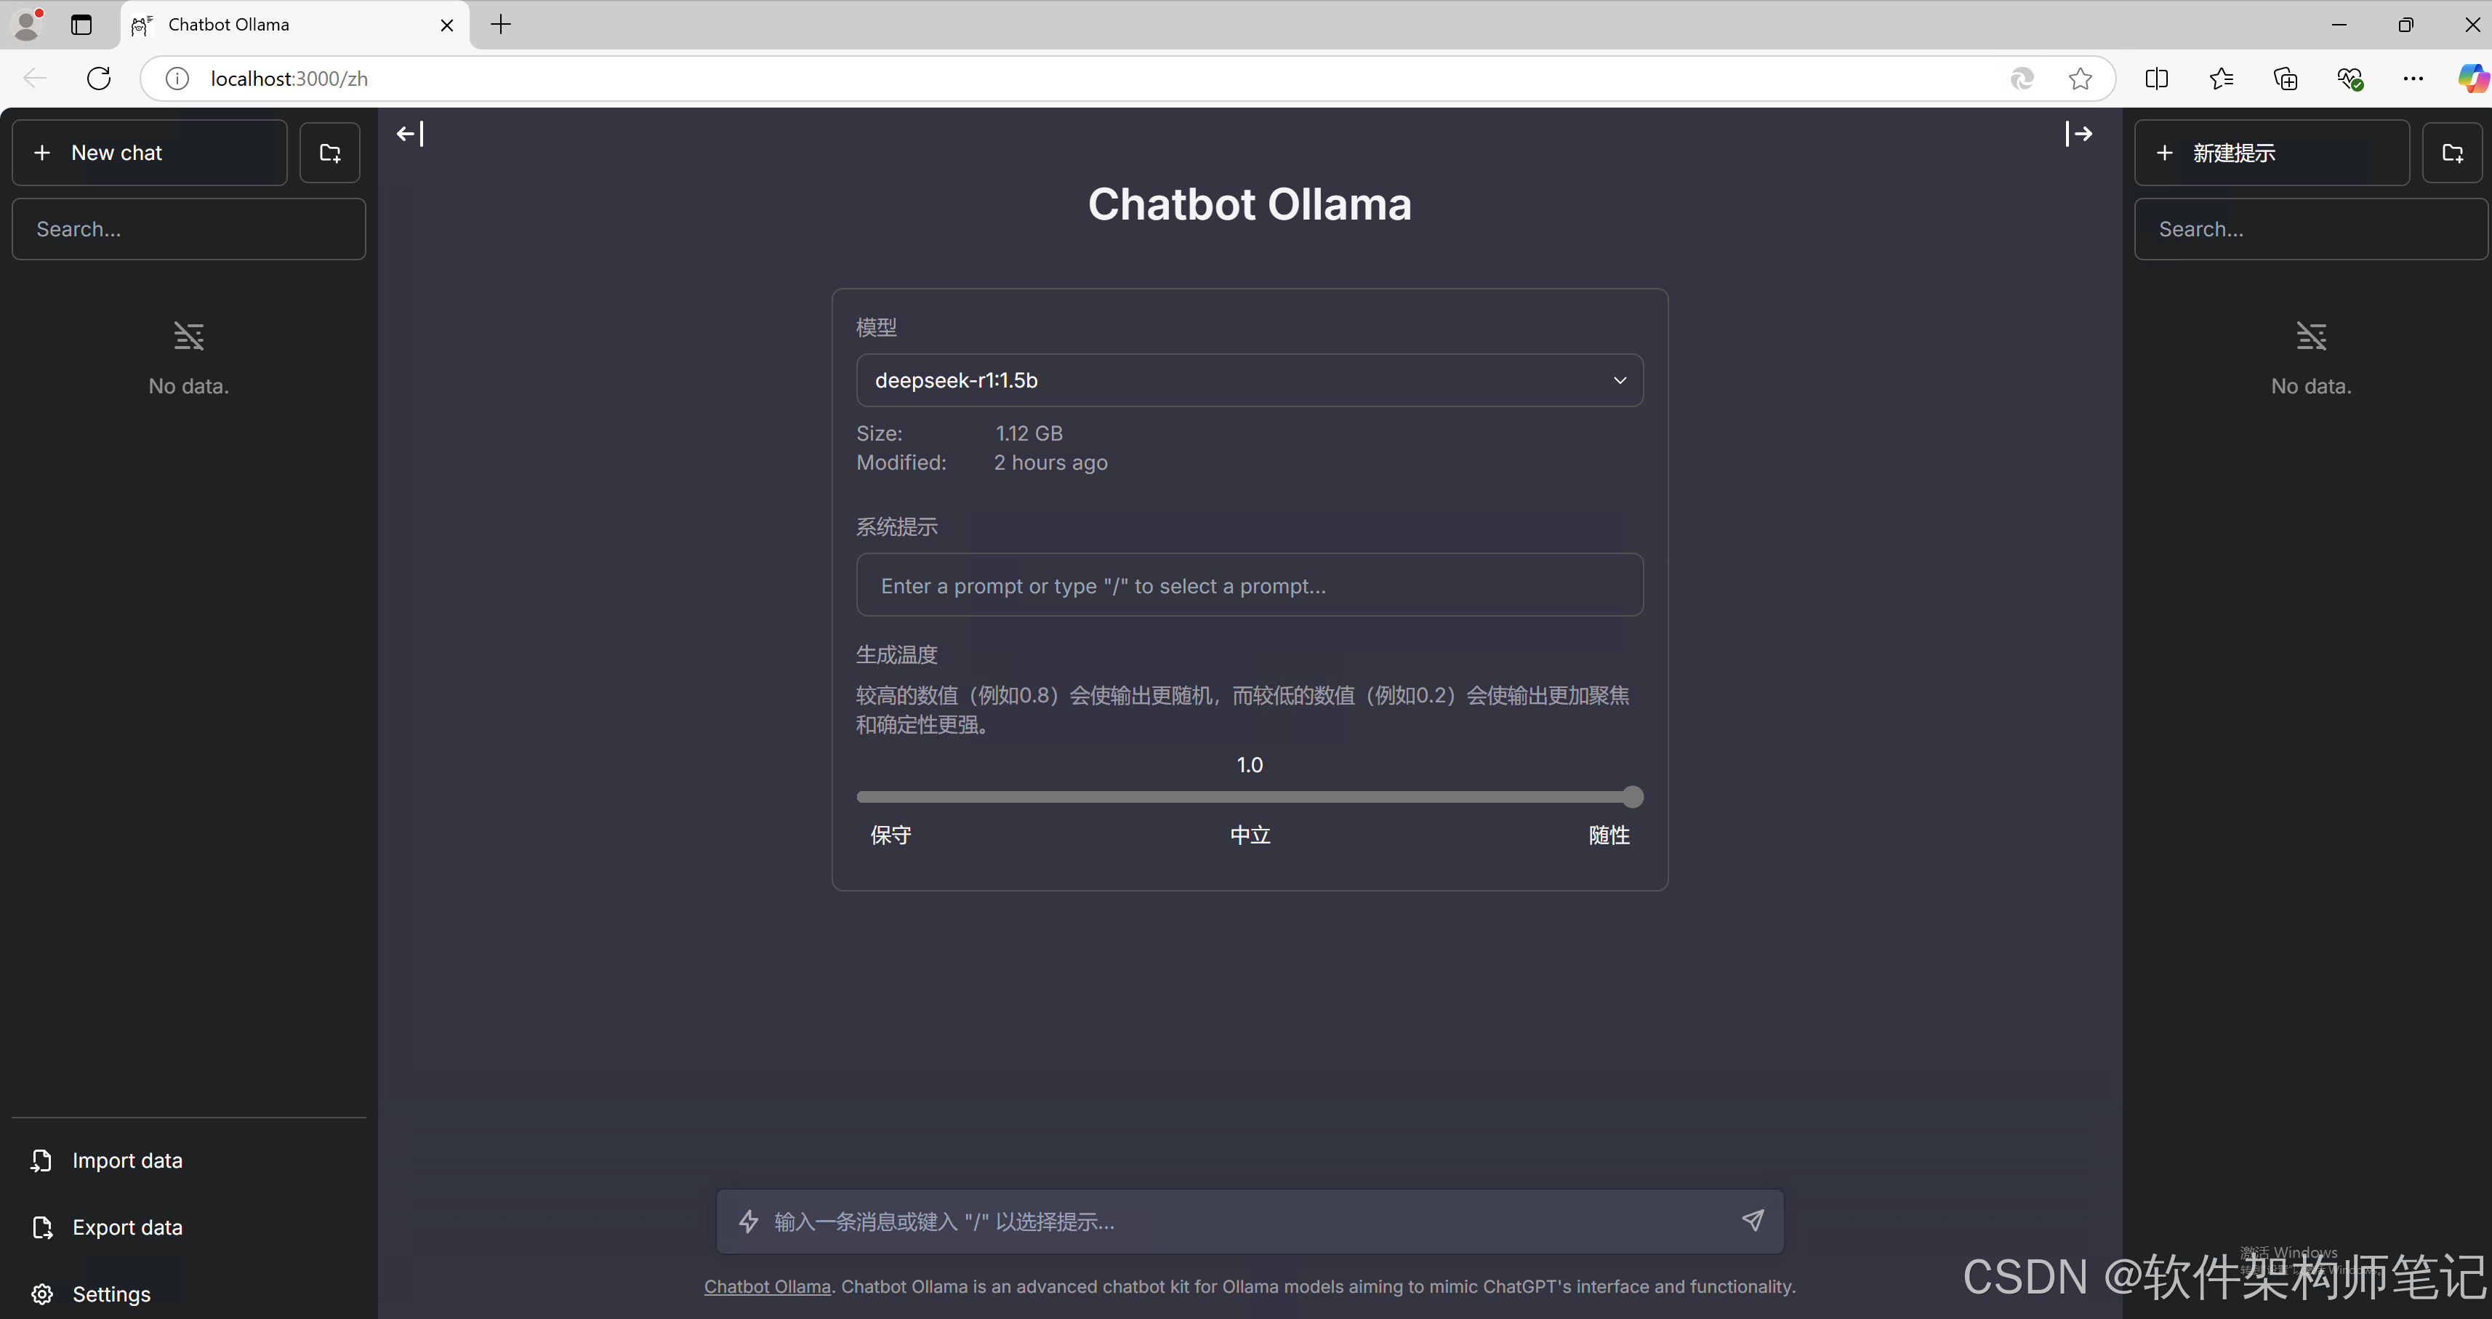Collapse the left chat sidebar with arrow icon
This screenshot has width=2492, height=1319.
(x=410, y=134)
